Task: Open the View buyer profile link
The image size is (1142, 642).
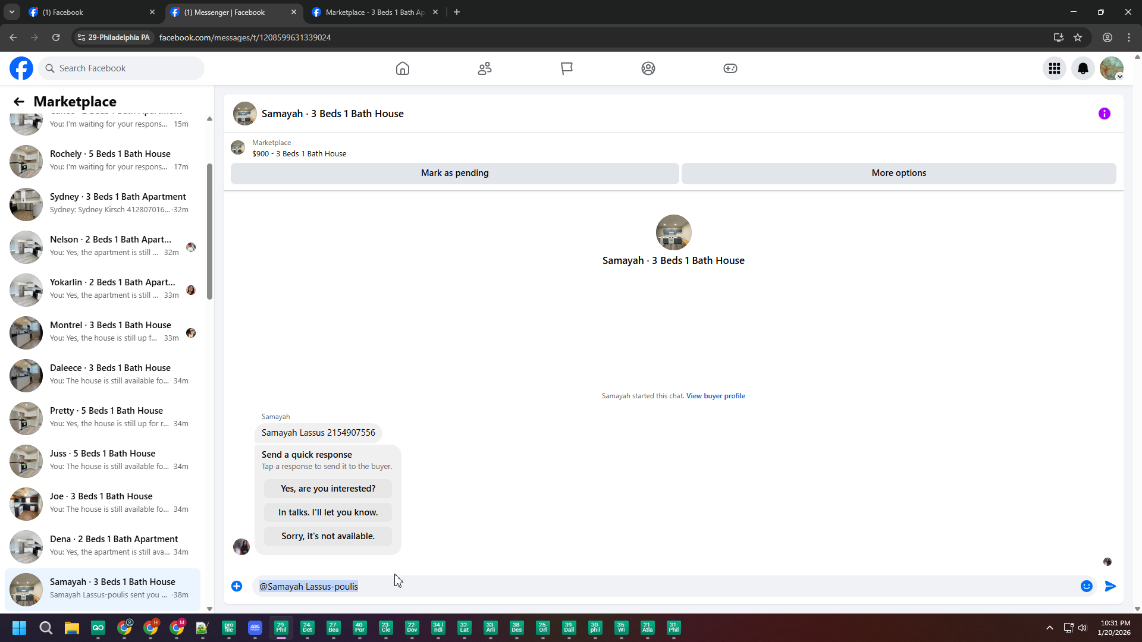Action: coord(716,396)
